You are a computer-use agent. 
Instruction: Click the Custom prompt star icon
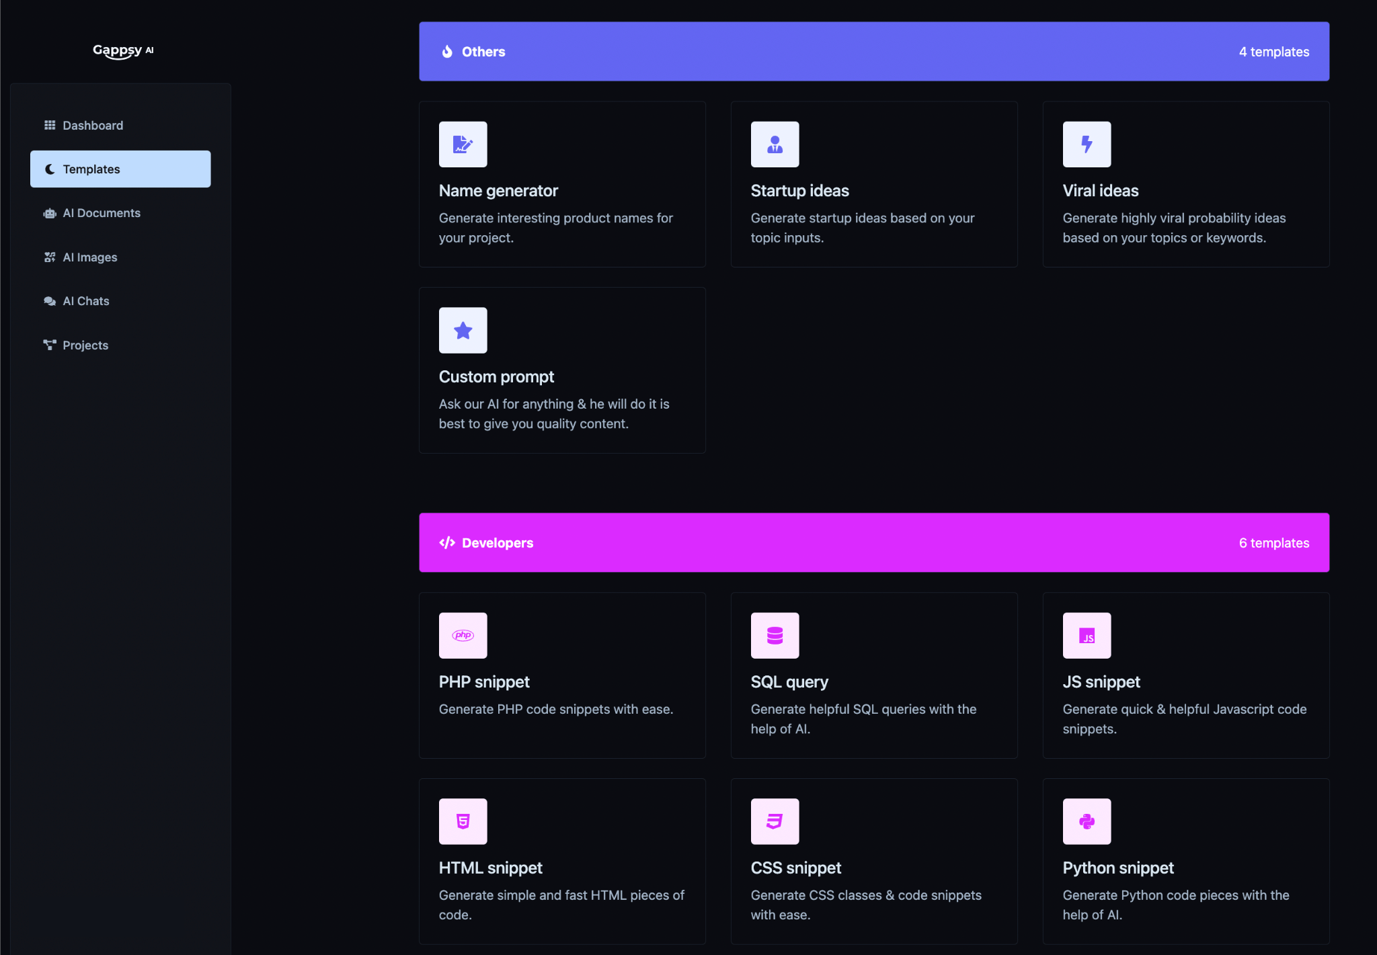click(463, 330)
